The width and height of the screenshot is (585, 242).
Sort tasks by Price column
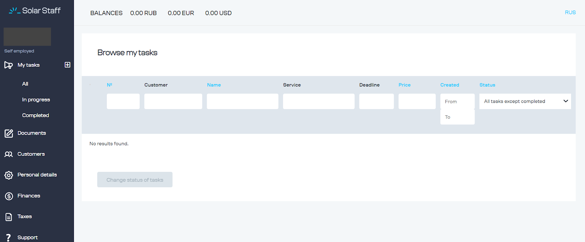click(404, 85)
